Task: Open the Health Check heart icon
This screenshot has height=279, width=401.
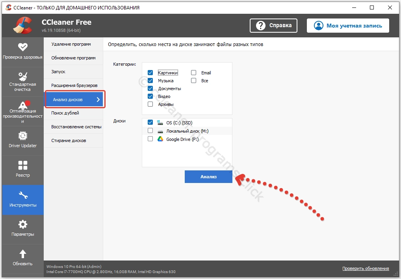Action: 22,47
